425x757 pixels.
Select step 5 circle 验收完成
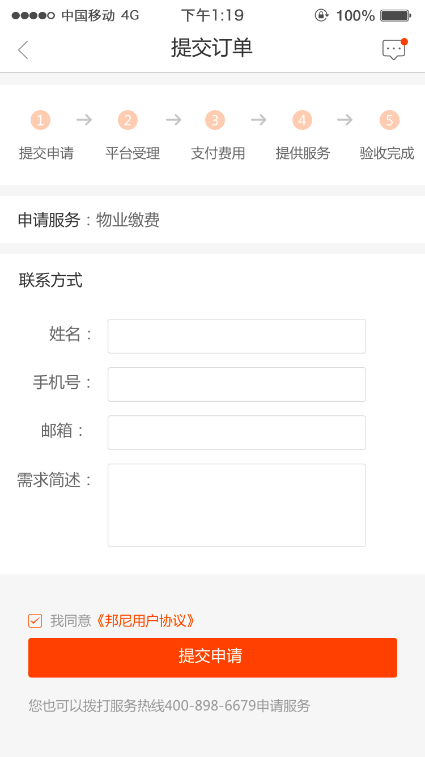pos(389,120)
